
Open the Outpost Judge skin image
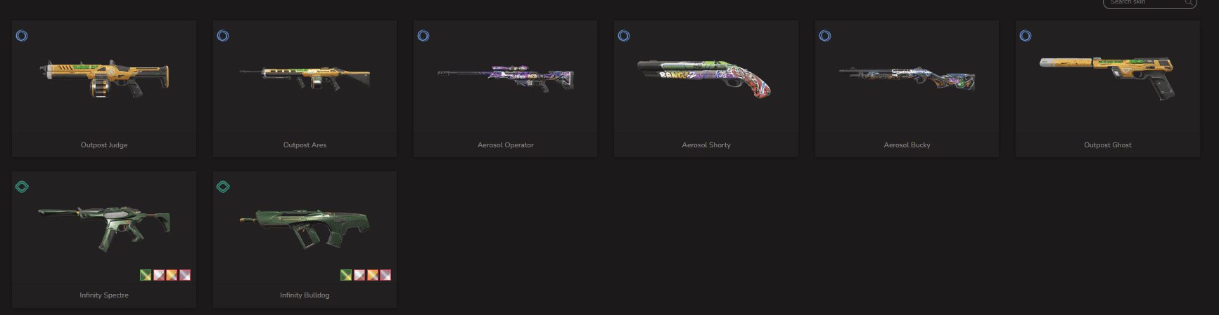point(104,78)
